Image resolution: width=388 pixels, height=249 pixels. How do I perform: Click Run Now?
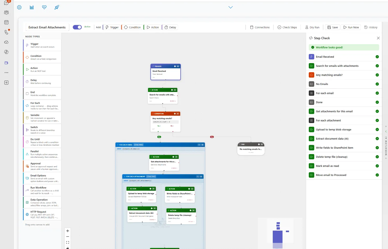351,27
